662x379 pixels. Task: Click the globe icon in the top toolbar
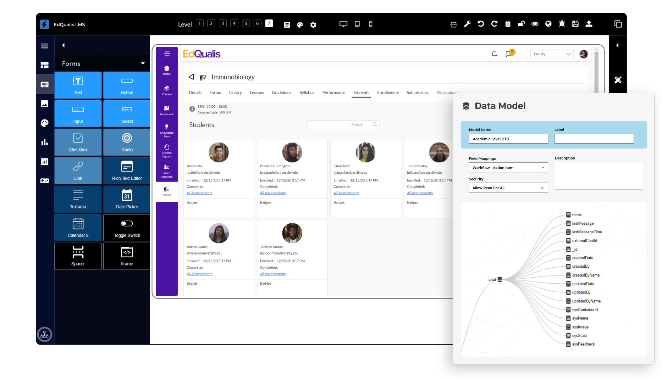tap(548, 24)
